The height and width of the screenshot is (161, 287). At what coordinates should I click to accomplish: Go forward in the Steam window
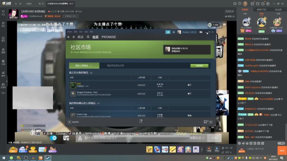tap(73, 37)
